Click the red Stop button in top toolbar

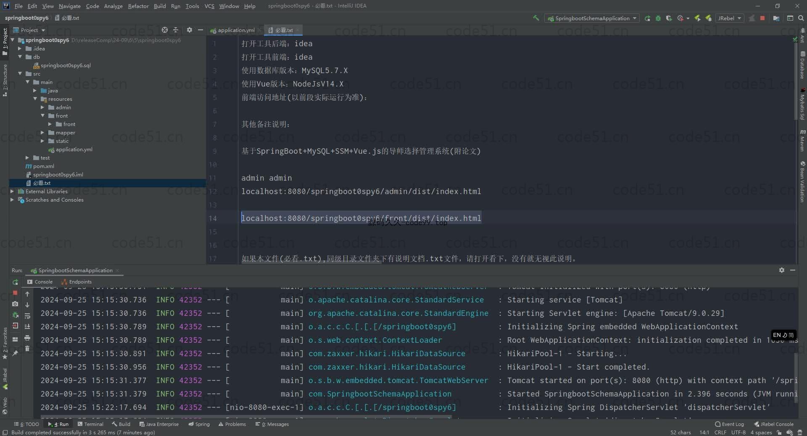coord(762,18)
